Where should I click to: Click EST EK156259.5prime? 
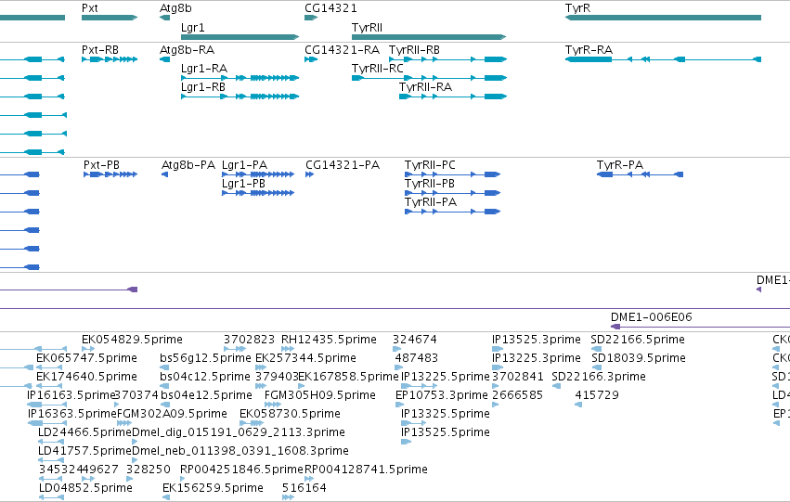coord(166,498)
